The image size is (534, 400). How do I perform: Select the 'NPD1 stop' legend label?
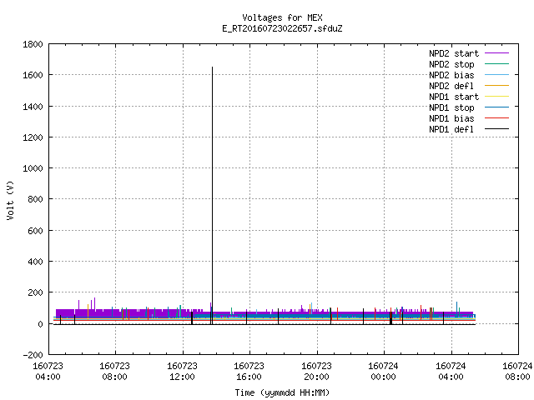point(451,107)
